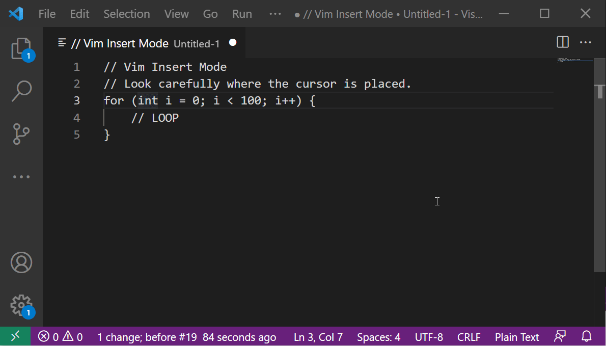
Task: Click '100' in the for loop
Action: 251,100
